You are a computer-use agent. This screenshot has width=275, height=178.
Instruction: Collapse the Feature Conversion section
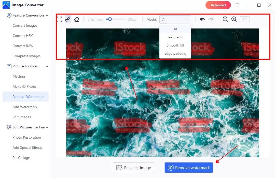(47, 15)
